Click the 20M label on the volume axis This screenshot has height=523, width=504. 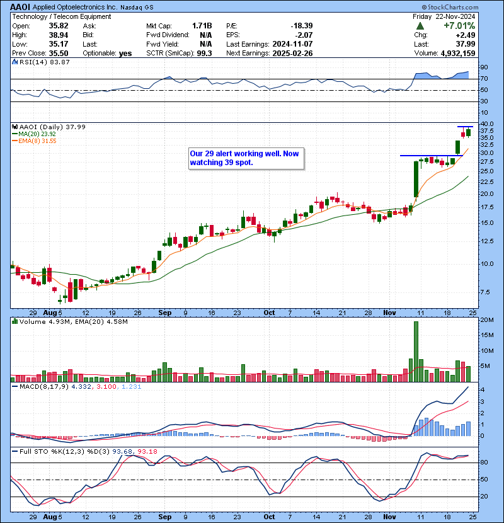pyautogui.click(x=486, y=320)
